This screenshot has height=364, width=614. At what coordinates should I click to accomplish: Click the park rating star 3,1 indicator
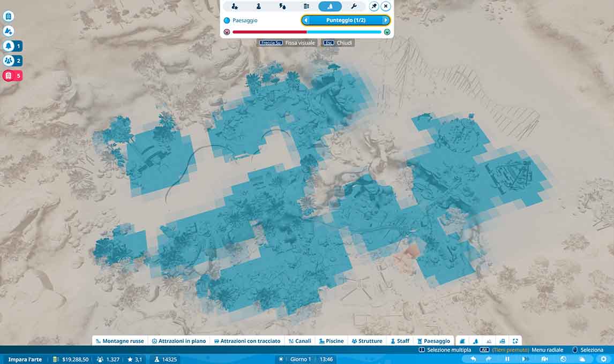pos(134,359)
